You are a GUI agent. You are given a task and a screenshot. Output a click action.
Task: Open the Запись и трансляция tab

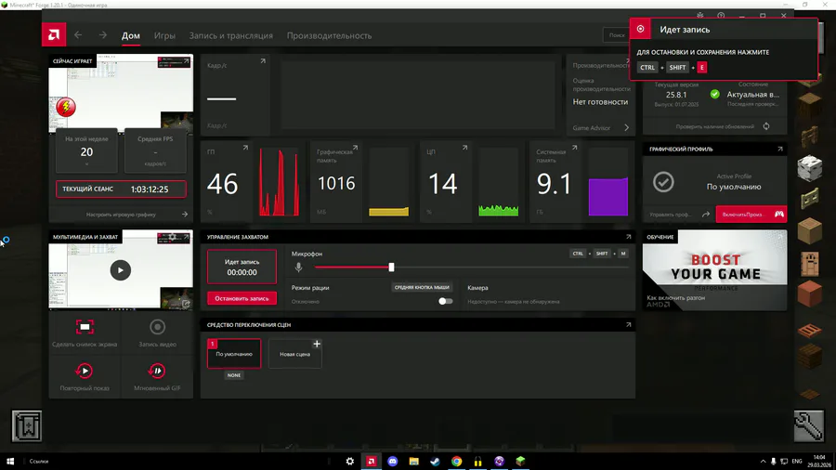[x=231, y=35]
